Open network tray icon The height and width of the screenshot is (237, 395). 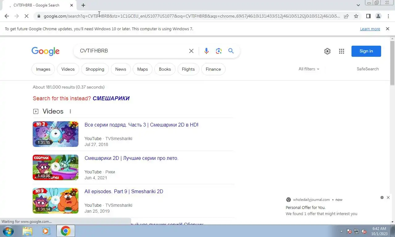356,231
